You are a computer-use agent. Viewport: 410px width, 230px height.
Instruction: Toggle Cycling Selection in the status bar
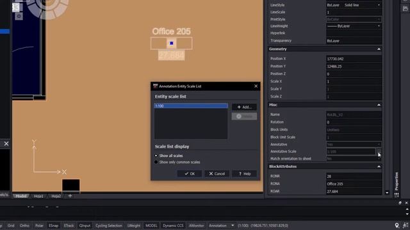point(109,226)
